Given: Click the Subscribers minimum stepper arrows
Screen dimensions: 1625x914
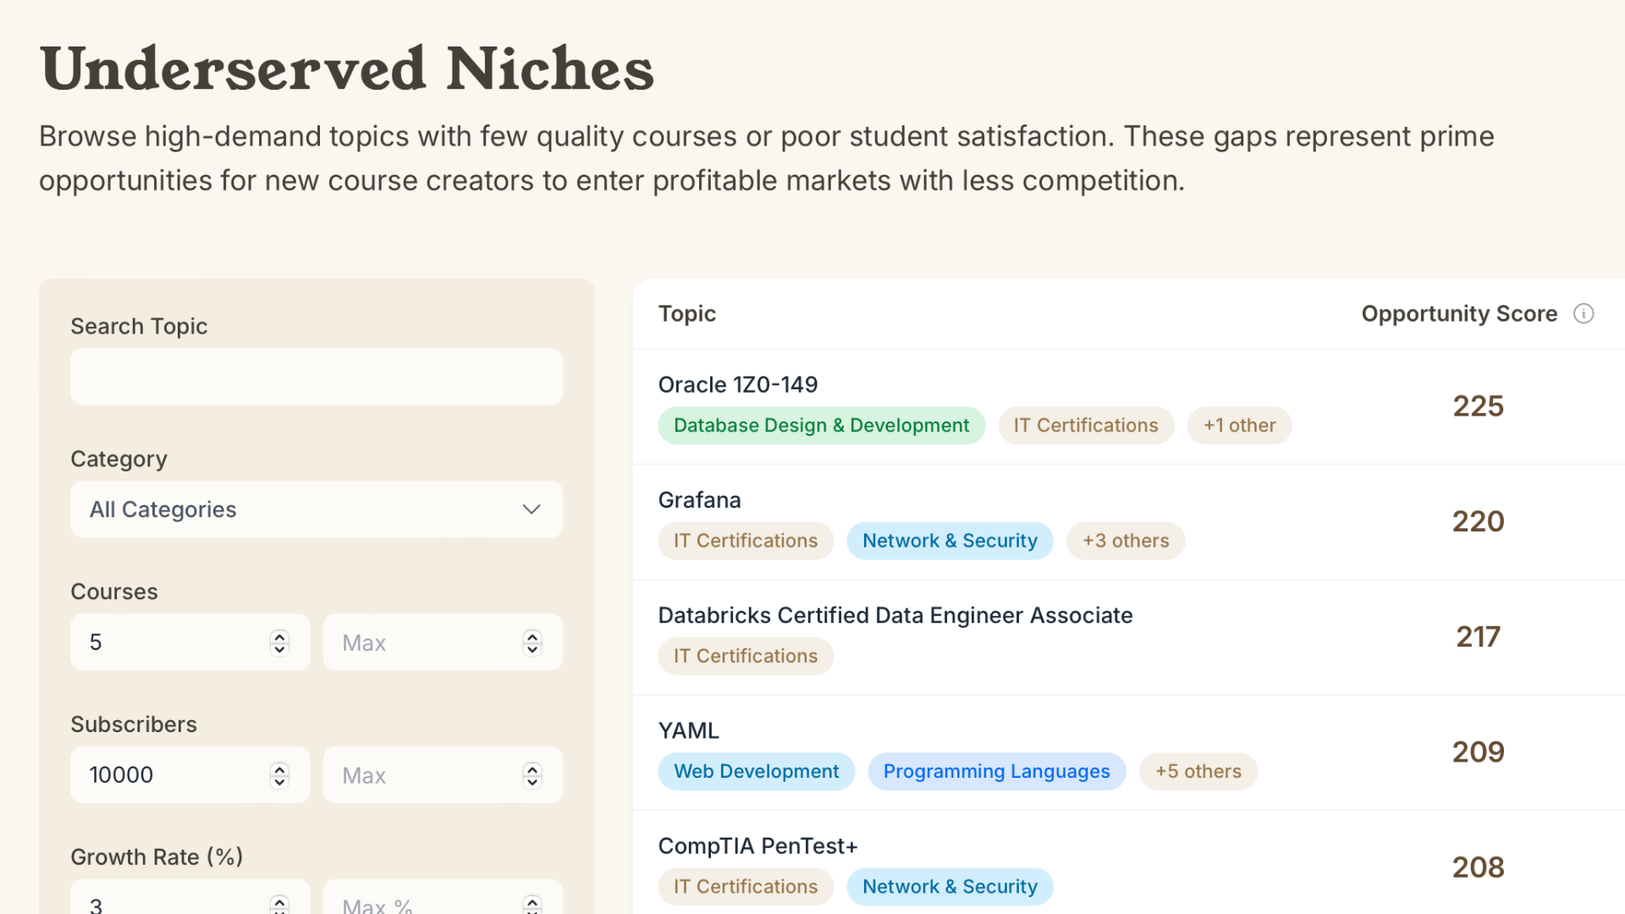Looking at the screenshot, I should pyautogui.click(x=279, y=775).
